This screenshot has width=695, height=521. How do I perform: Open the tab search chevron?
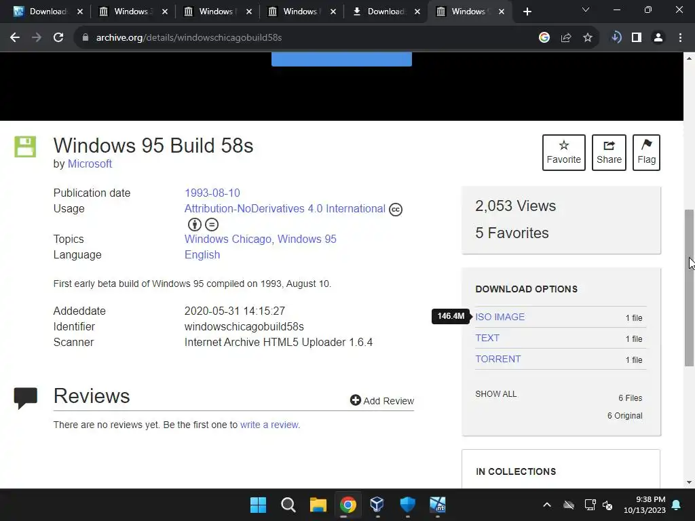pos(586,9)
